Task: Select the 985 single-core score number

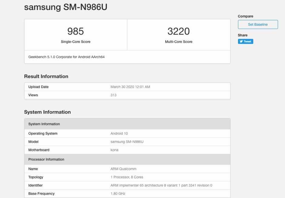Action: click(75, 31)
